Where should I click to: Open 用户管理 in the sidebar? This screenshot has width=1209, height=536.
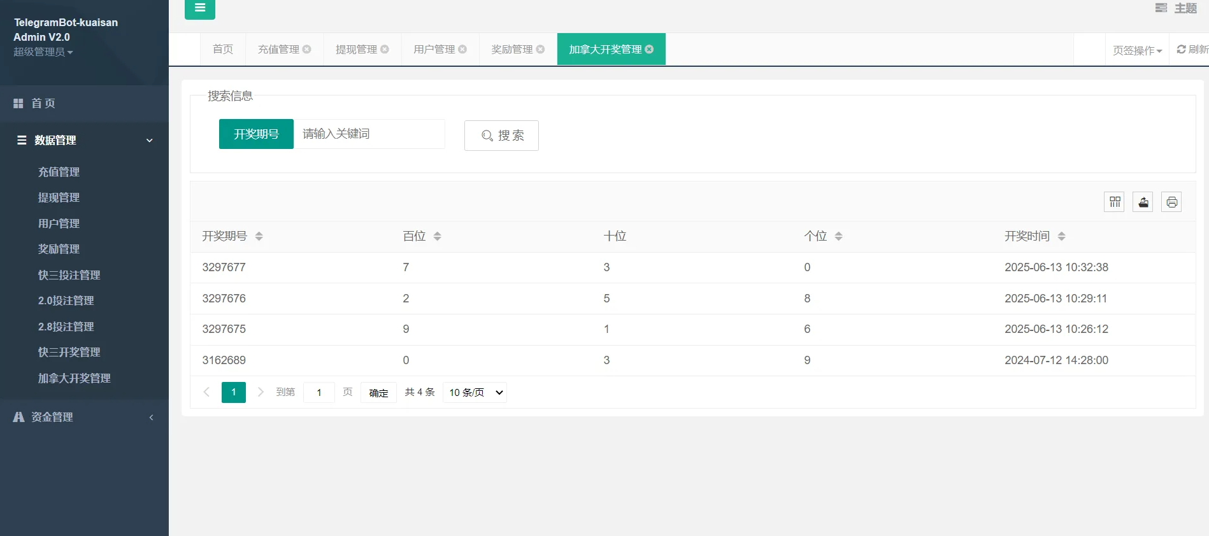point(59,223)
